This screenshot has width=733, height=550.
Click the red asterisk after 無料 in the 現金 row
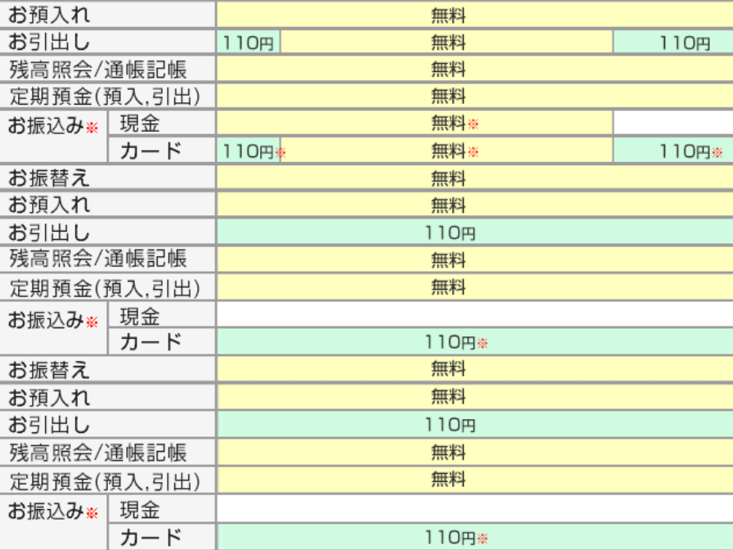pos(472,124)
